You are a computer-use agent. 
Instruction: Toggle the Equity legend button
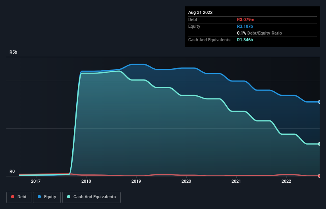pyautogui.click(x=47, y=197)
